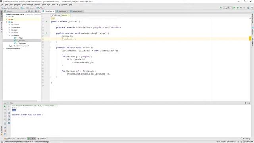Click the main() breadcrumb in editor
The height and width of the screenshot is (143, 254).
coord(66,15)
